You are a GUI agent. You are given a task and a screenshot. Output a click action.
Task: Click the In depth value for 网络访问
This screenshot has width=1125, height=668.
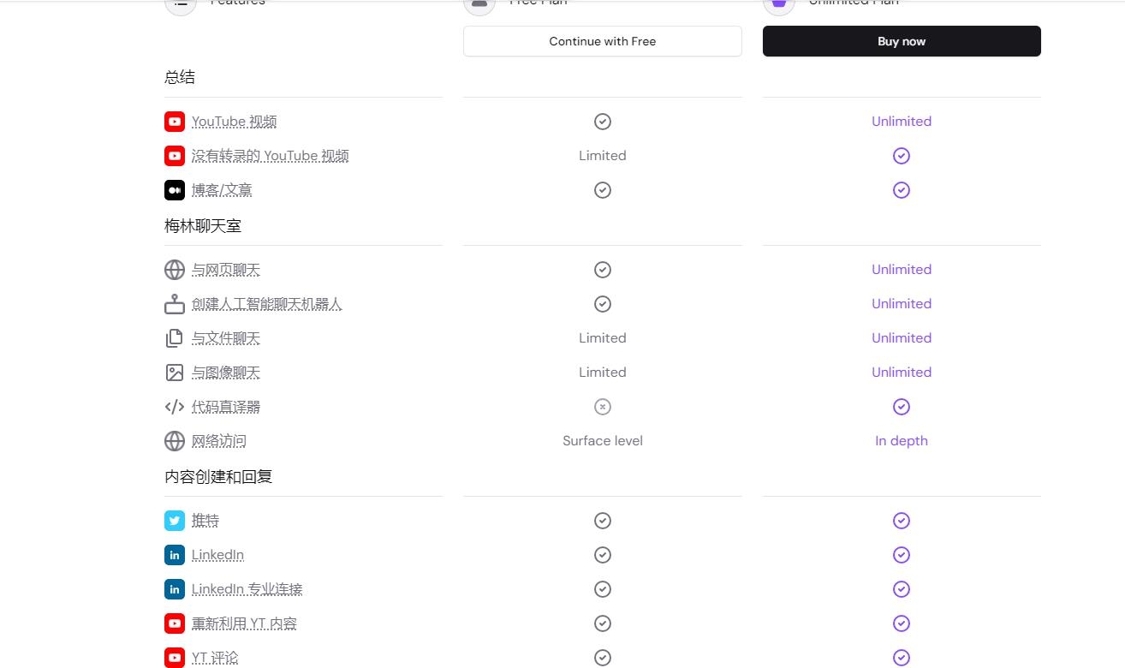click(x=902, y=441)
